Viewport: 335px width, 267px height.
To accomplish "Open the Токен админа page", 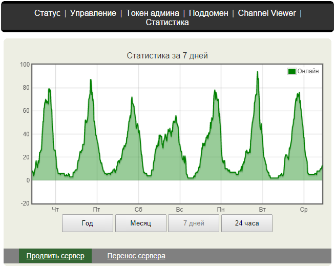I will pos(153,13).
